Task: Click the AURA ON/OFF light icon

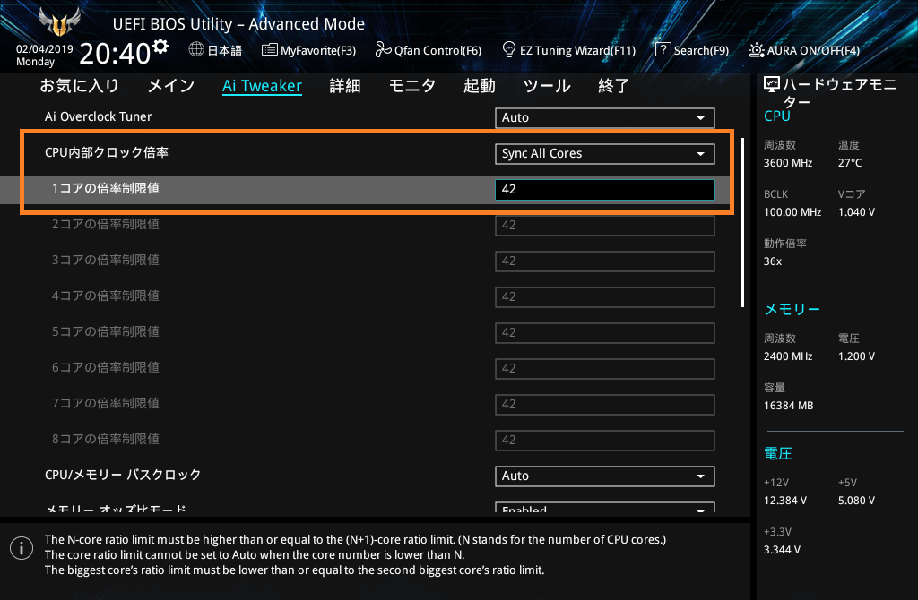Action: coord(757,50)
